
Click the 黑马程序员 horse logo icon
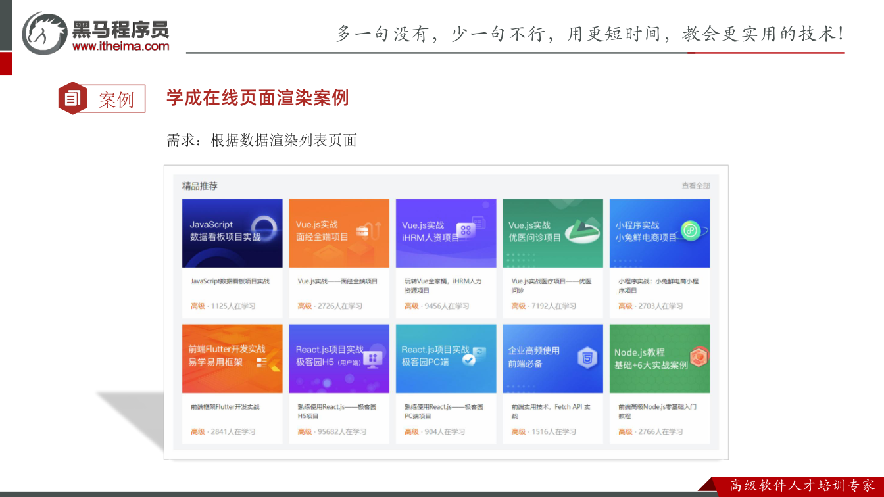coord(45,33)
